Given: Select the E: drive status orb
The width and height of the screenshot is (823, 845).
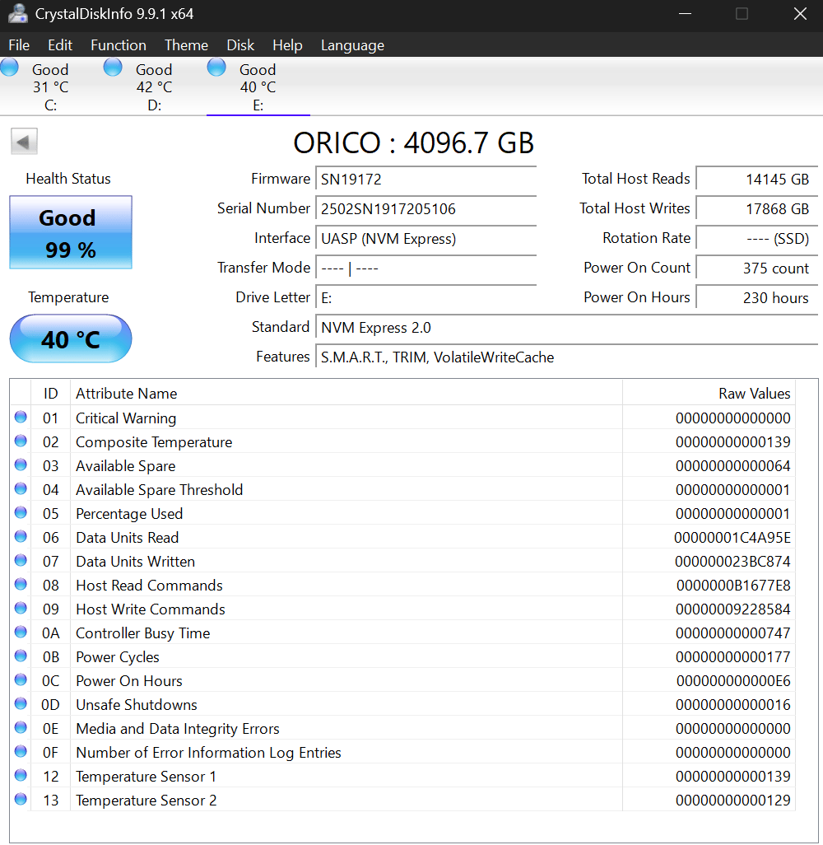Looking at the screenshot, I should (x=216, y=68).
